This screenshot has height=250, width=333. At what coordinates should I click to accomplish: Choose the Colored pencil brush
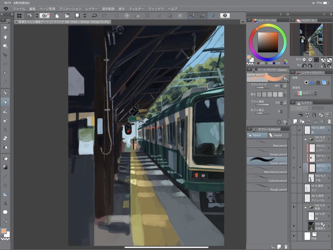pyautogui.click(x=267, y=179)
